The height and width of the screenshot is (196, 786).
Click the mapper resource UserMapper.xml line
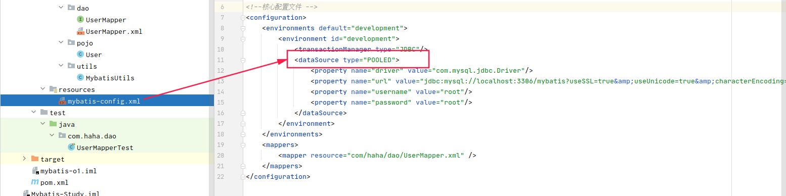pos(377,156)
